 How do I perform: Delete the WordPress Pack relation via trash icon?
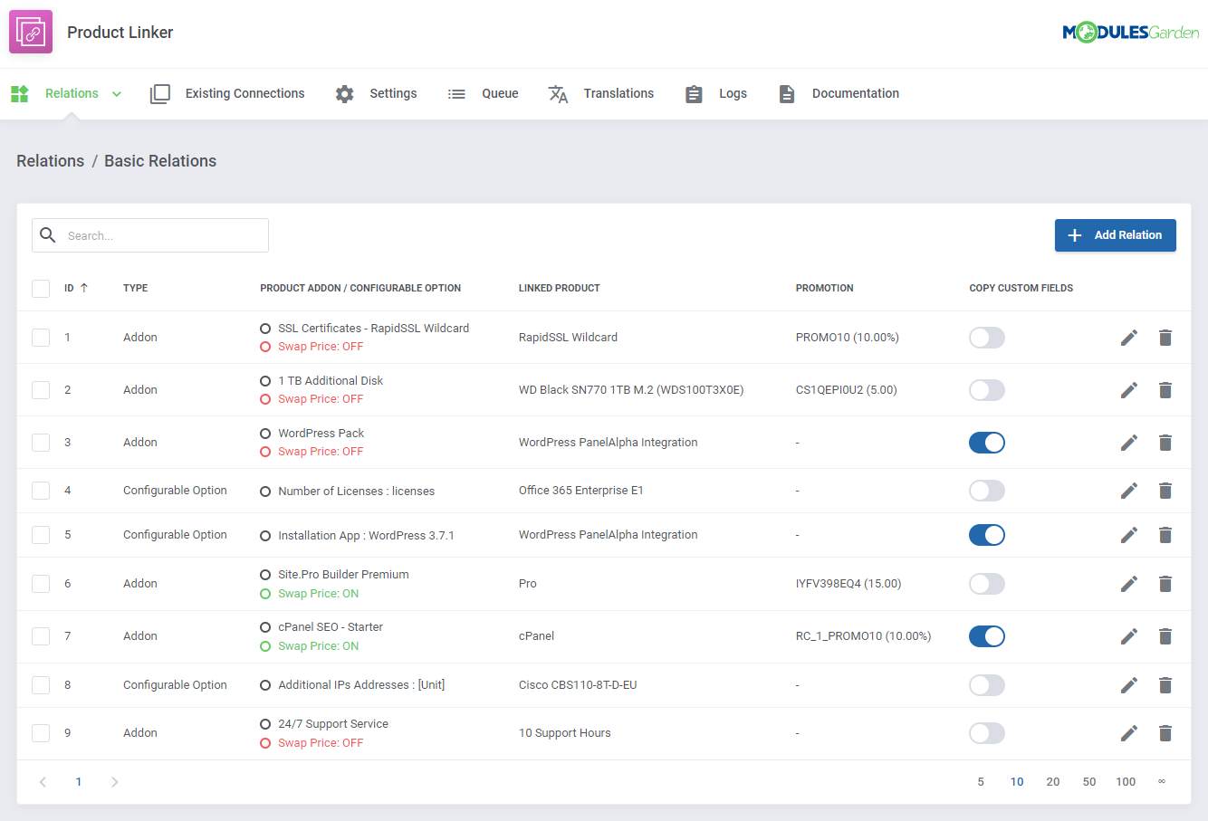(x=1165, y=443)
